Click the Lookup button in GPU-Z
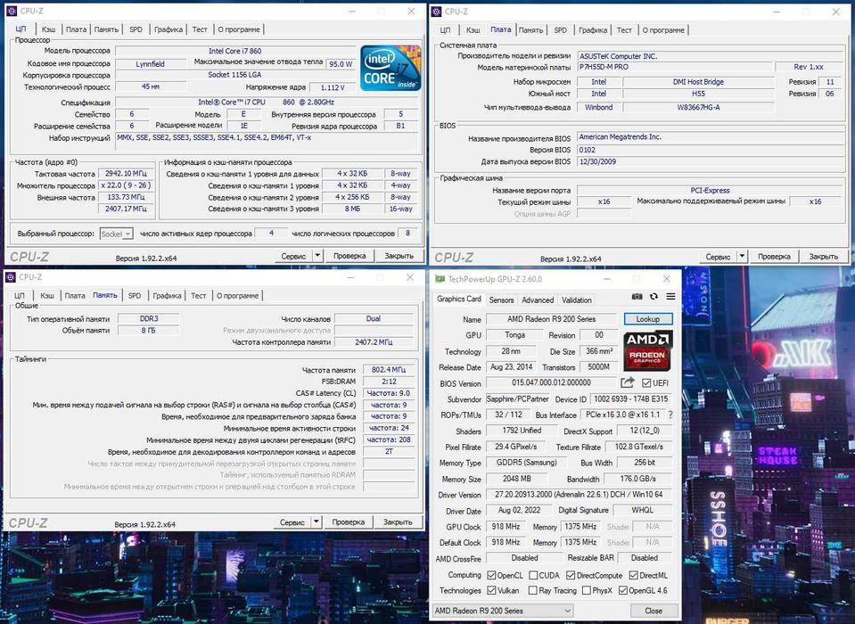This screenshot has width=855, height=624. [648, 319]
